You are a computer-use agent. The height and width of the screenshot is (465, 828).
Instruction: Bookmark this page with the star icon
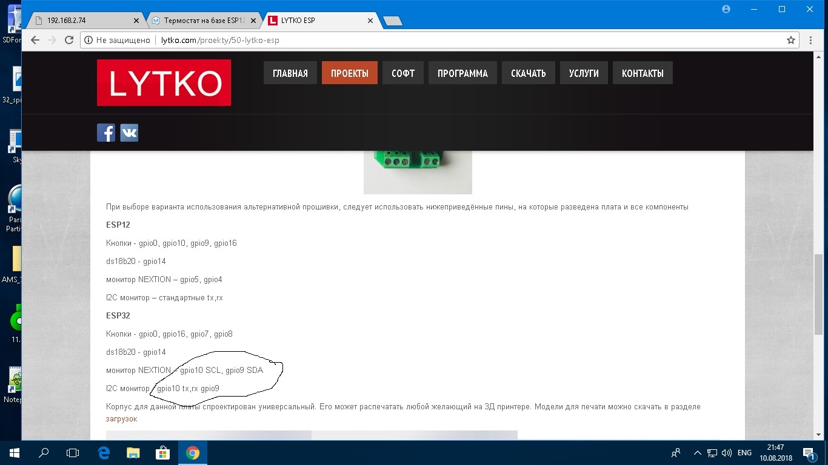click(x=790, y=40)
